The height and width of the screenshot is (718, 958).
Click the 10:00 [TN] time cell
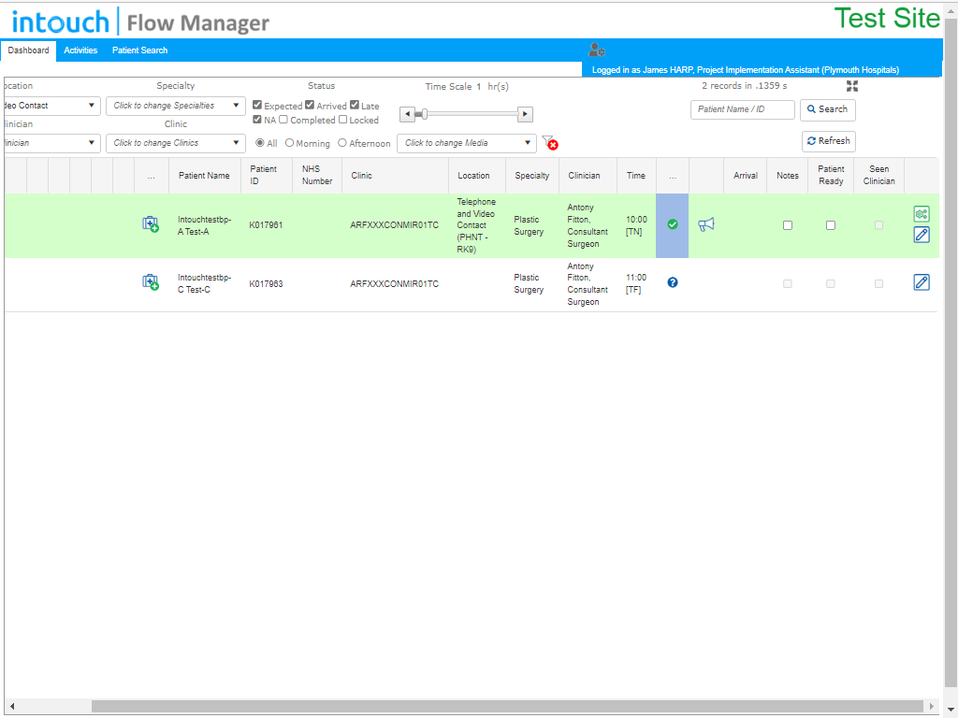point(636,225)
